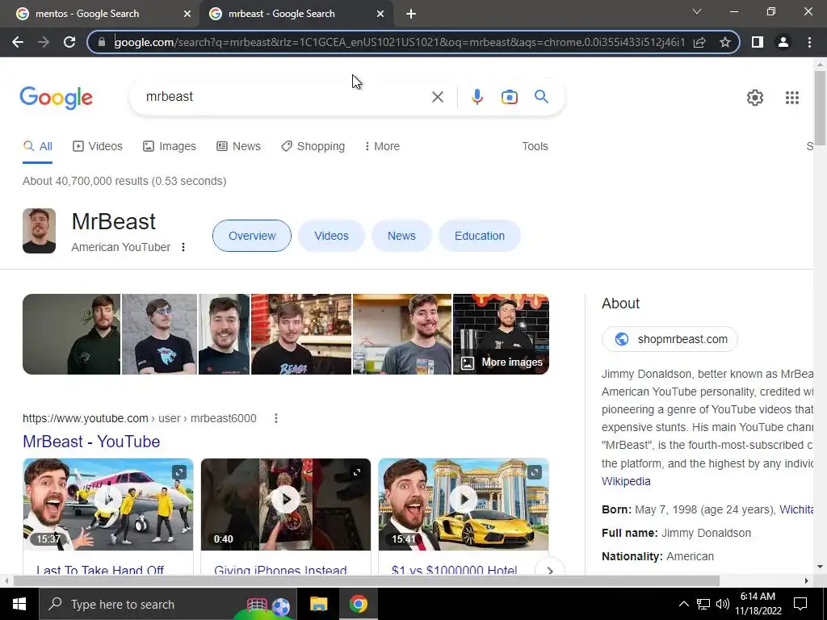
Task: Select the Videos chip under MrBeast
Action: [331, 236]
